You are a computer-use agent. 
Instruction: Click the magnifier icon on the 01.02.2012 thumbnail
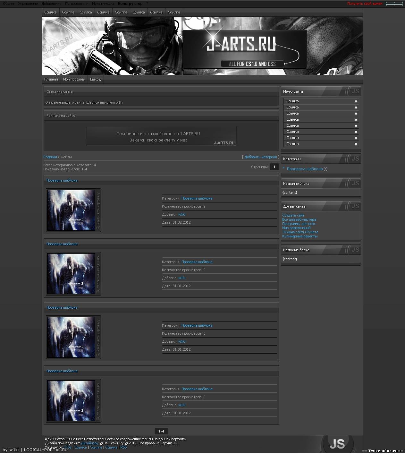pyautogui.click(x=98, y=228)
